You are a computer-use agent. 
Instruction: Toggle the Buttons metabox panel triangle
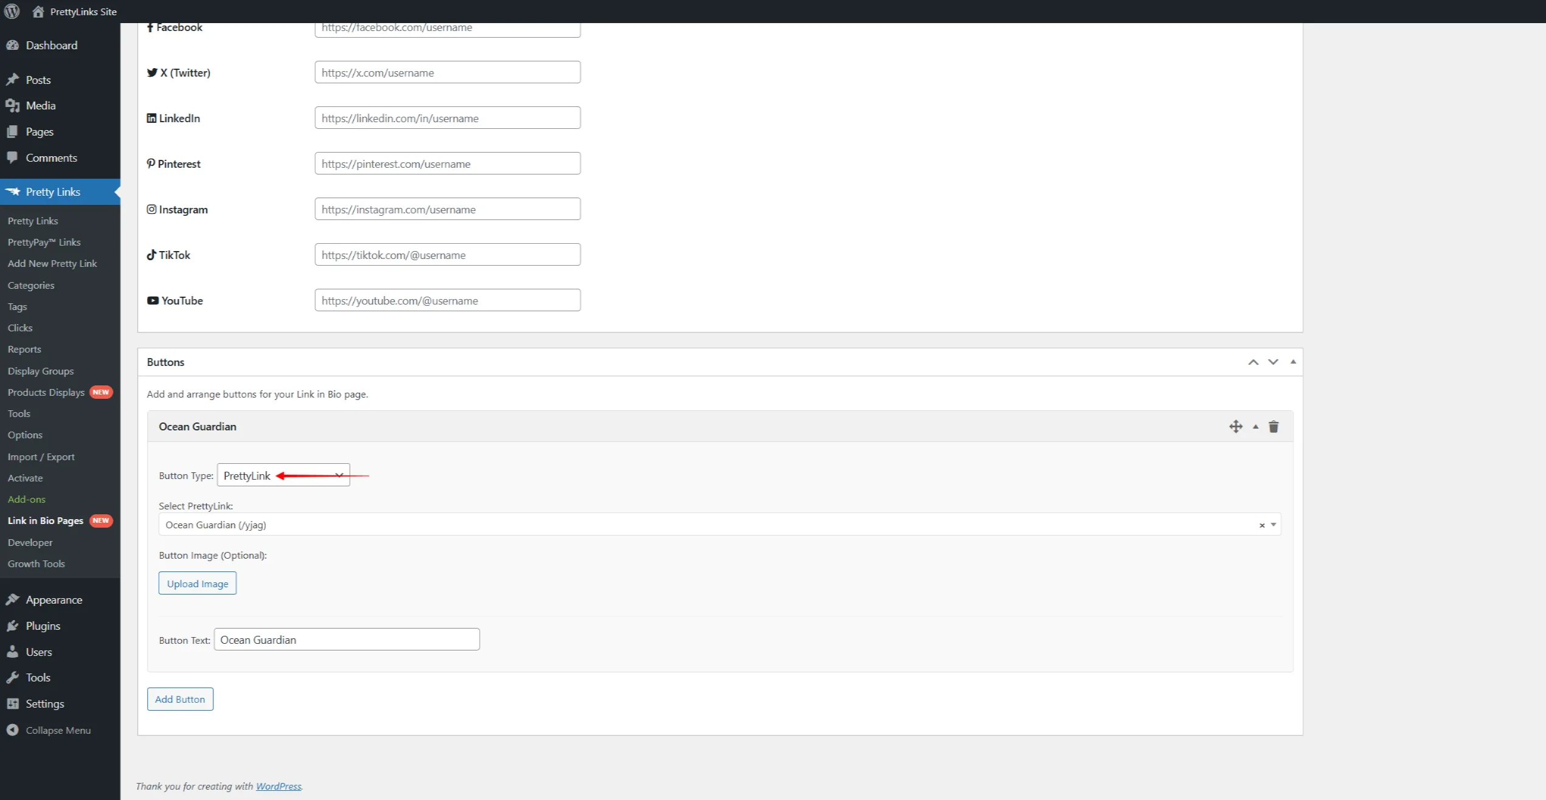pyautogui.click(x=1293, y=362)
